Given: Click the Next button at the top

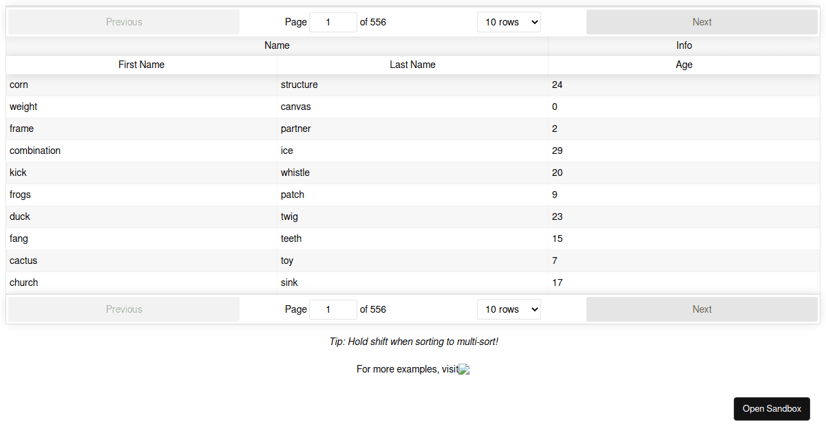Looking at the screenshot, I should click(702, 21).
